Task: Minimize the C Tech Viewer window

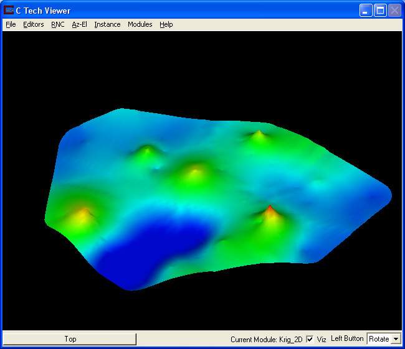Action: click(x=366, y=11)
